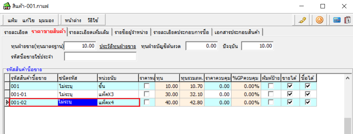Open the มุมมอง menu
The image size is (353, 134).
[x=46, y=21]
